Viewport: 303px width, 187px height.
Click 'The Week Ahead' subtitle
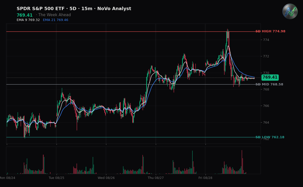click(x=55, y=15)
